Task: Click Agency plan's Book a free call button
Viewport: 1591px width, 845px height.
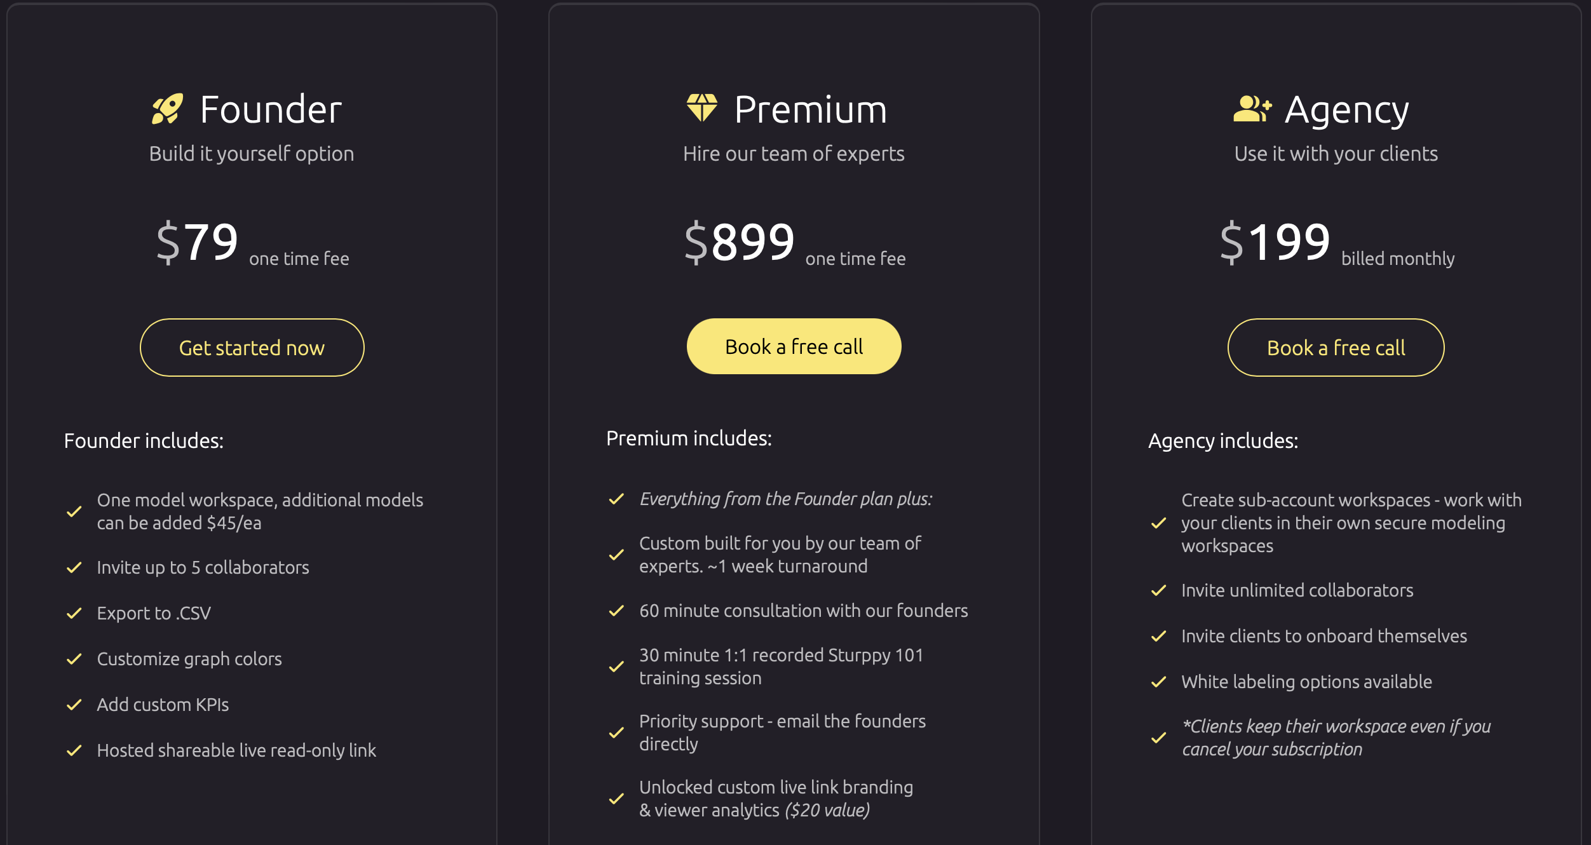Action: [1336, 348]
